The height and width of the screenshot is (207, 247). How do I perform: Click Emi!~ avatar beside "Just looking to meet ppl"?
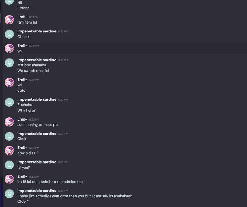[9, 122]
